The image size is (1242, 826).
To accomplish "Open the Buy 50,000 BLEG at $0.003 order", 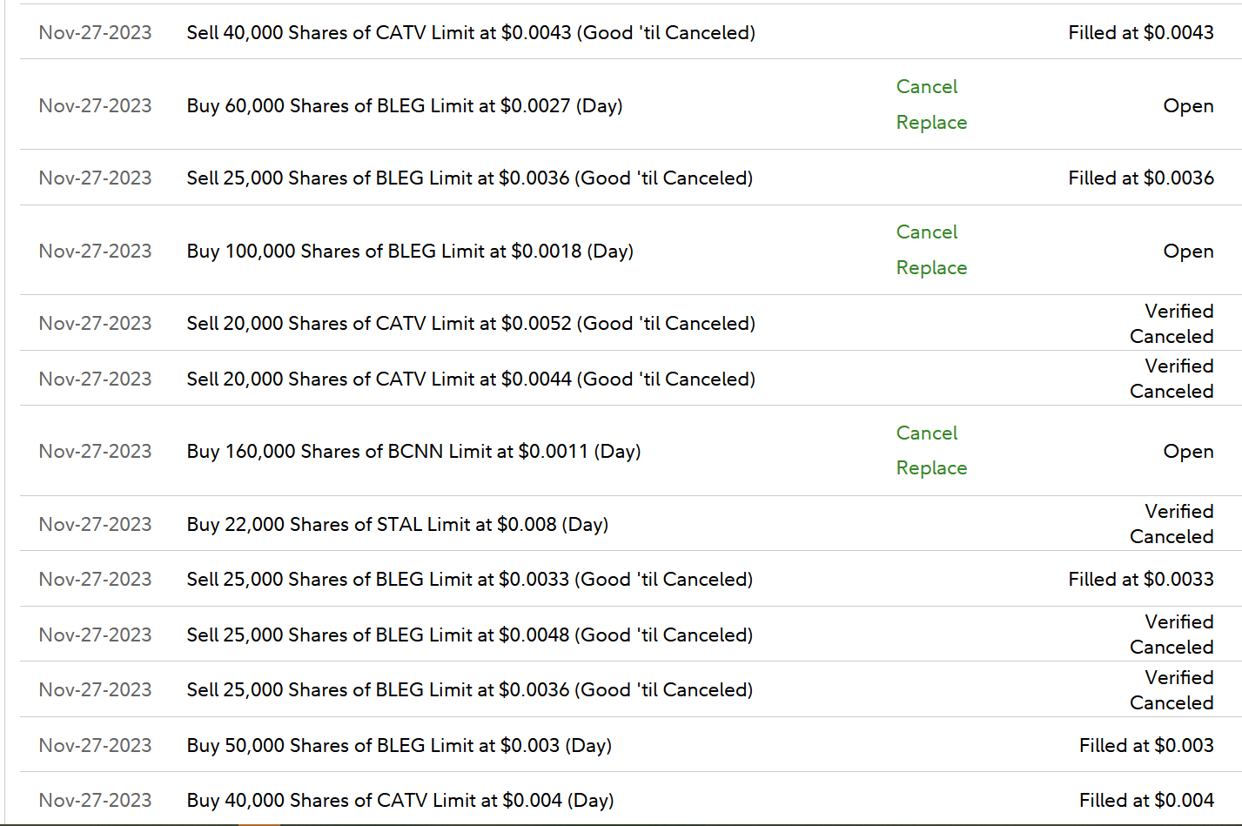I will [x=399, y=746].
